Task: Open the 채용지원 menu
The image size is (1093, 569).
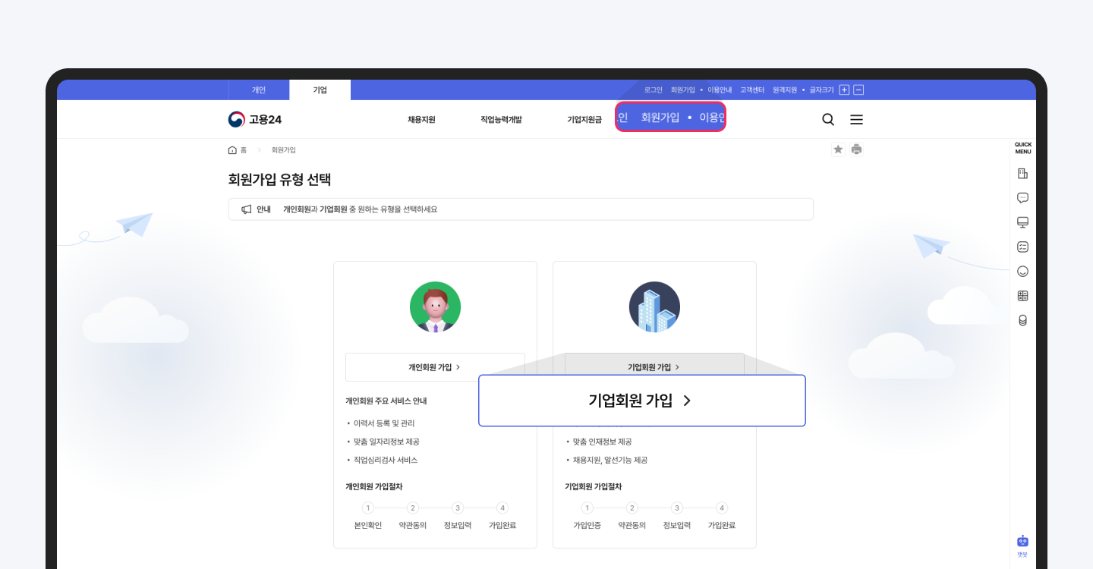Action: (421, 120)
